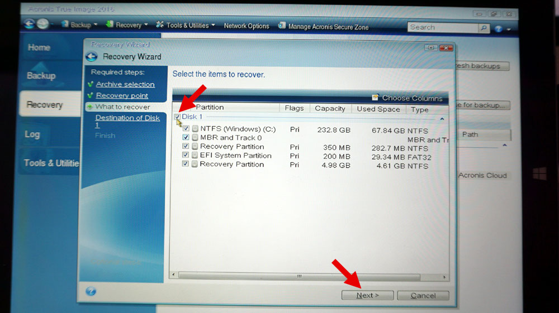
Task: Click the 4.98 GB Recovery Partition icon
Action: 195,164
